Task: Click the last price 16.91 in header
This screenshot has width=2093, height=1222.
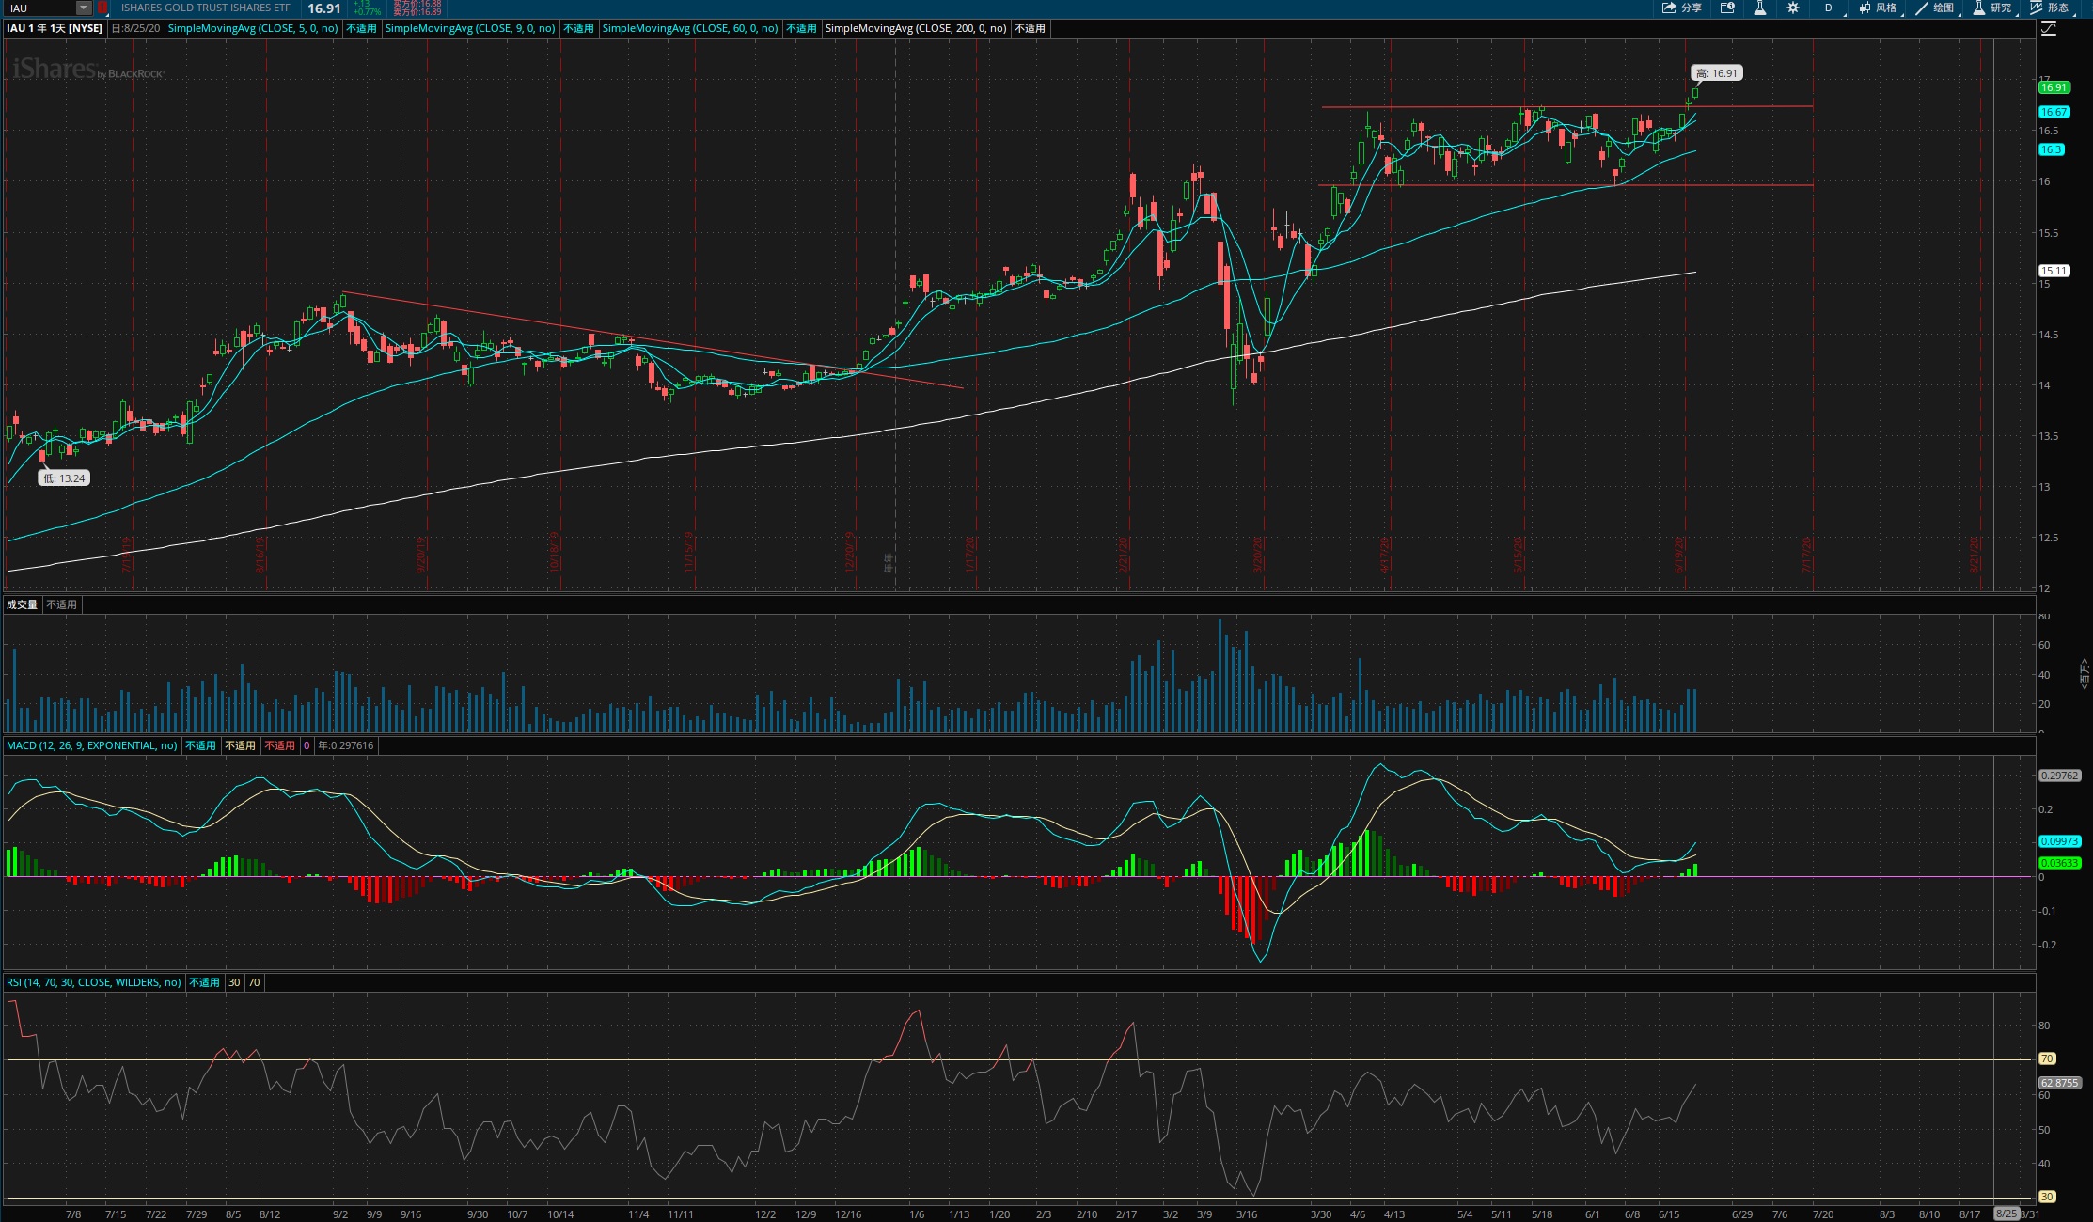Action: click(323, 8)
